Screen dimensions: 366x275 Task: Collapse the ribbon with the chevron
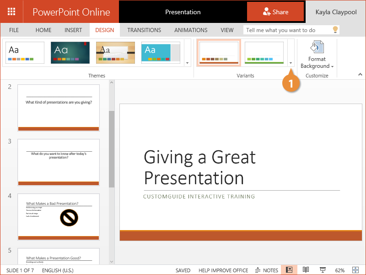[360, 74]
